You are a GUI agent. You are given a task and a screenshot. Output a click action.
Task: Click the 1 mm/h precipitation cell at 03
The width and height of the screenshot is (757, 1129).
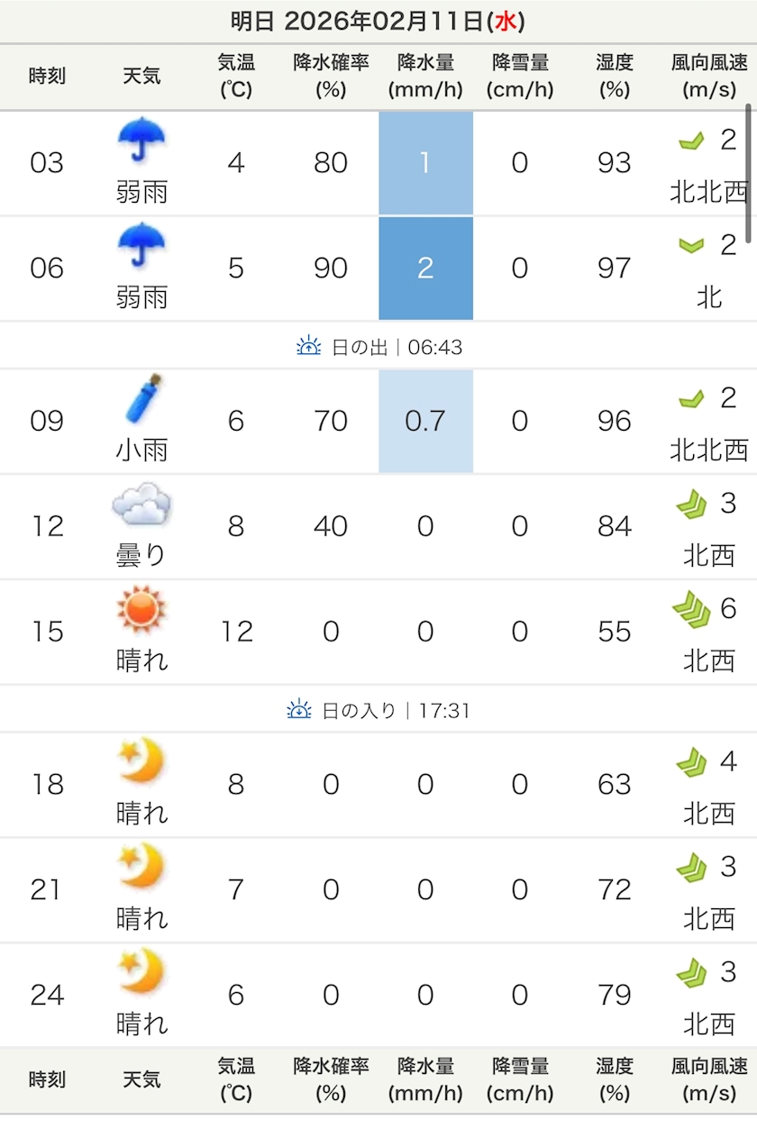425,163
